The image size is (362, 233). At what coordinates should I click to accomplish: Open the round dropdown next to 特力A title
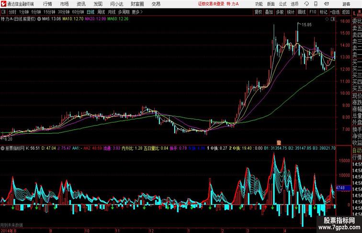39,19
